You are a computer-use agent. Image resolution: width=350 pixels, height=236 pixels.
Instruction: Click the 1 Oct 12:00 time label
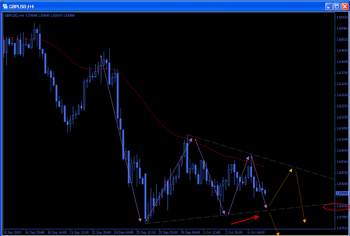pos(212,232)
